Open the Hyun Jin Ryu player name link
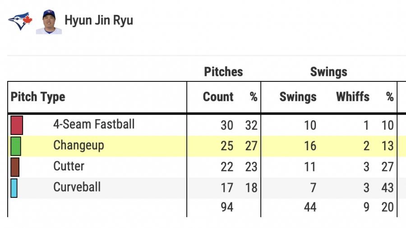The width and height of the screenshot is (406, 228). 99,20
